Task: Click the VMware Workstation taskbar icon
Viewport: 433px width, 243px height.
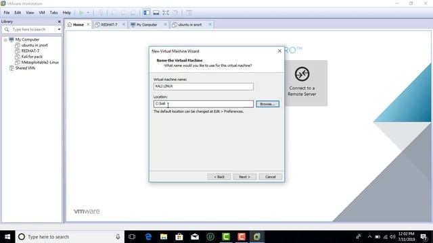Action: [x=257, y=237]
